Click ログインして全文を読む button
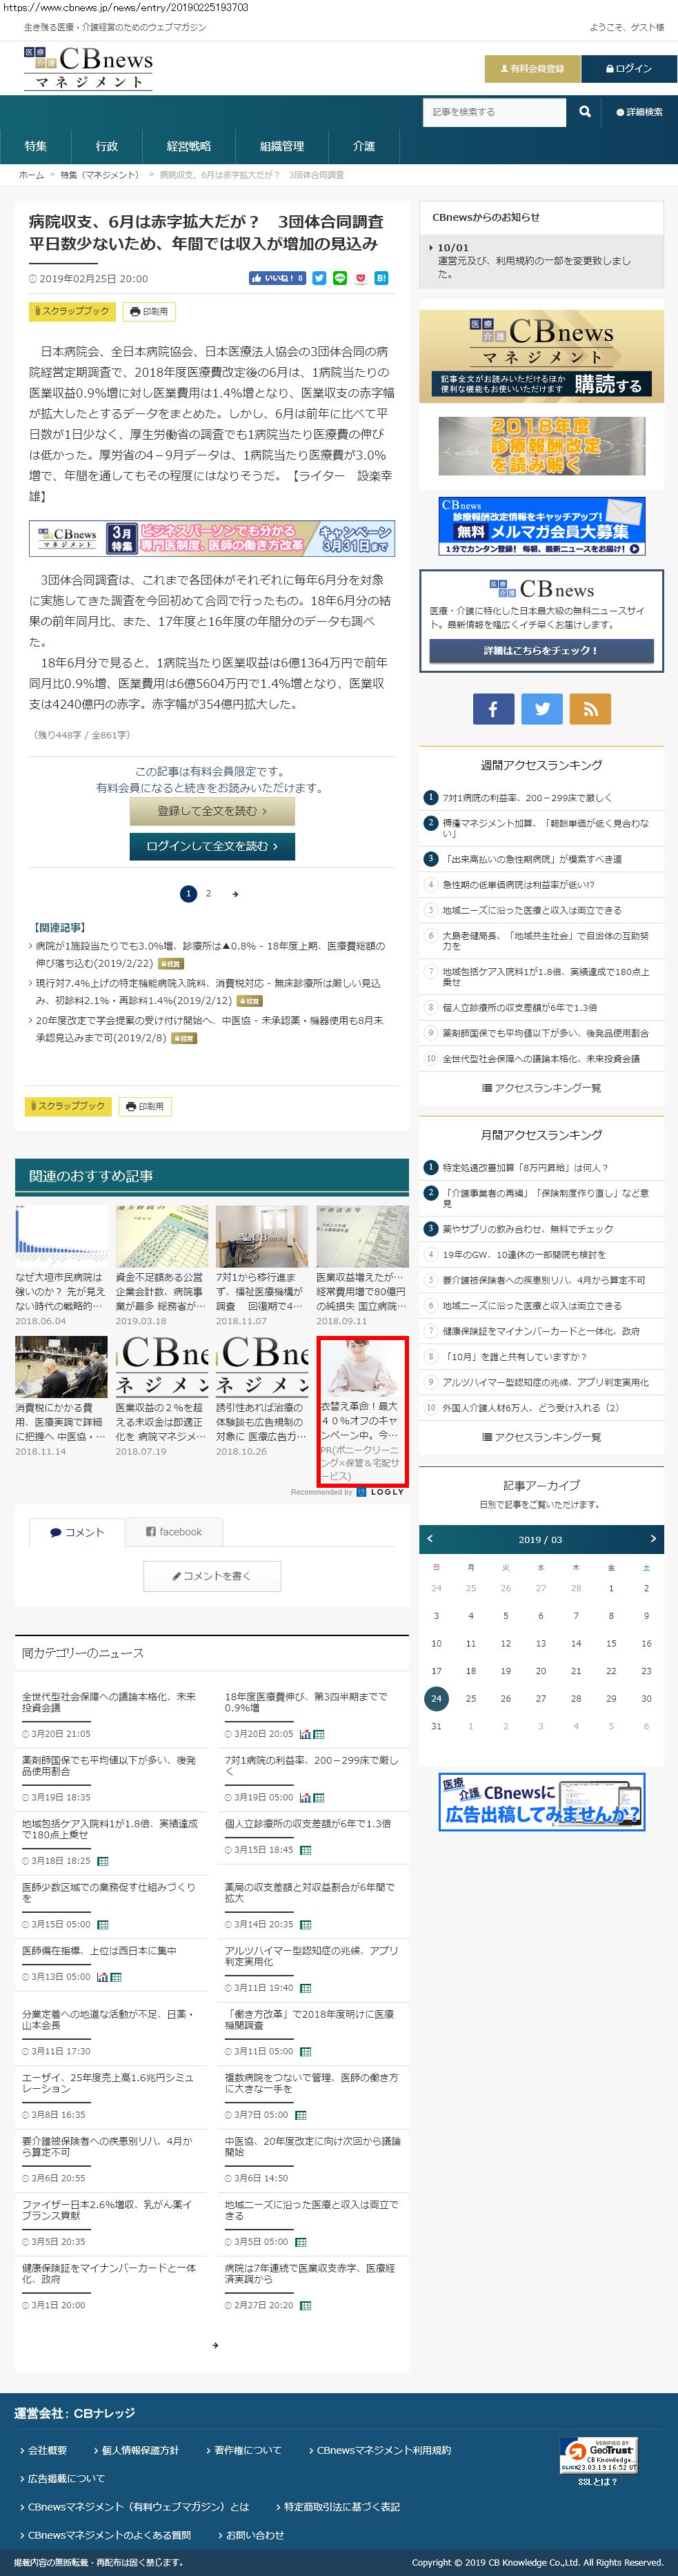678x2576 pixels. 212,846
